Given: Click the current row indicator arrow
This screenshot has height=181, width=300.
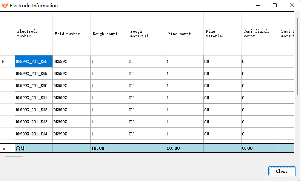Looking at the screenshot, I should point(3,61).
